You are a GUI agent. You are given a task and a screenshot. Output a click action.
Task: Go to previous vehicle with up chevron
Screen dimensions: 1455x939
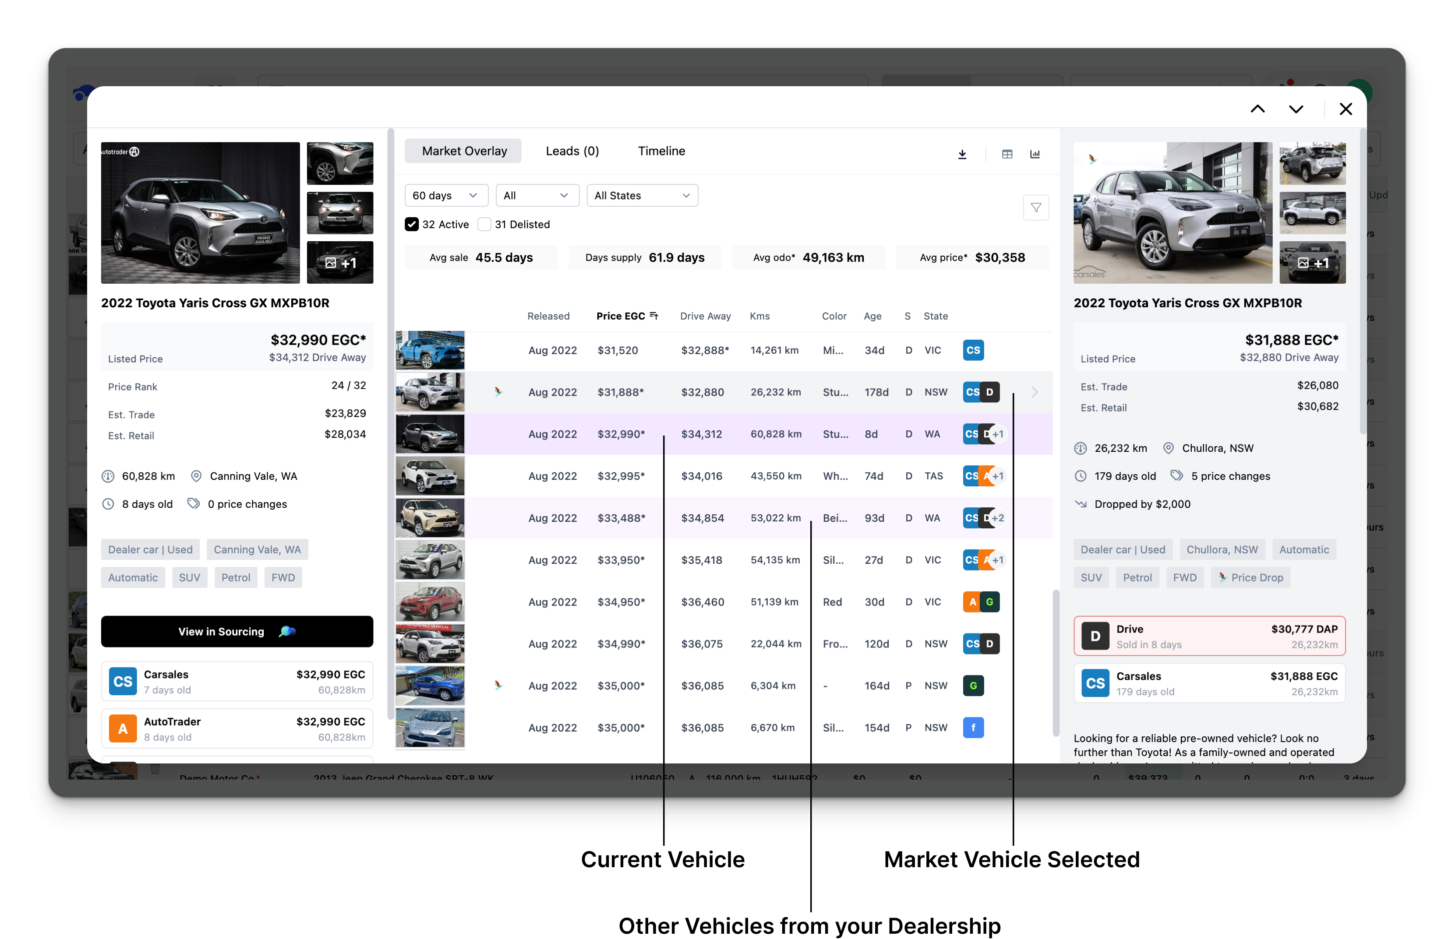(x=1257, y=109)
